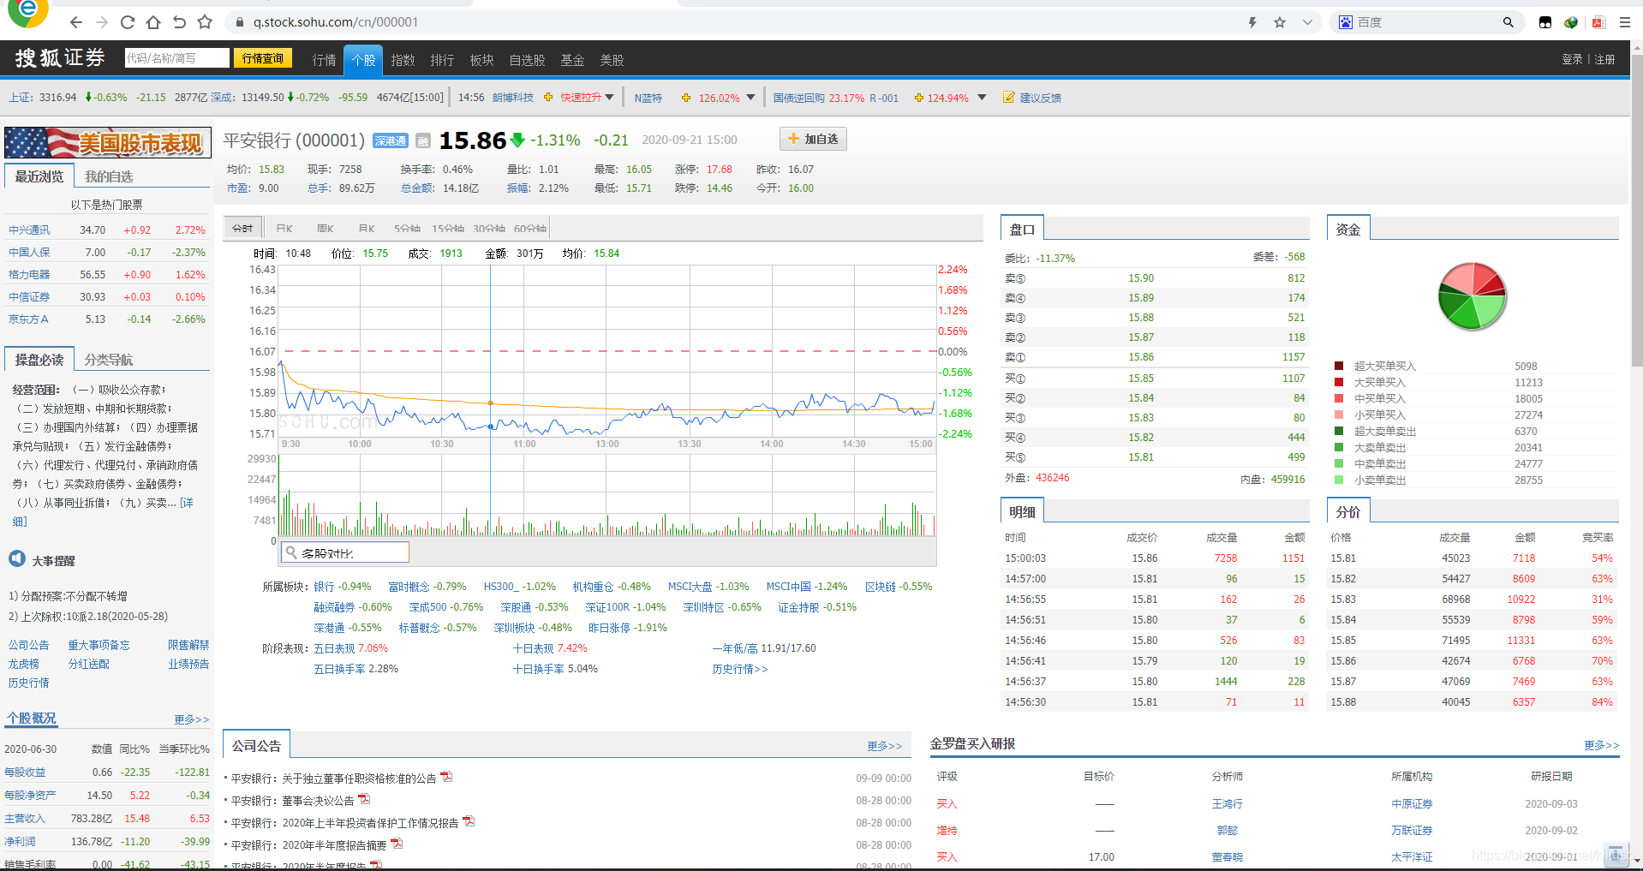Image resolution: width=1643 pixels, height=871 pixels.
Task: Switch to the 行情 navigation tab
Action: coord(325,60)
